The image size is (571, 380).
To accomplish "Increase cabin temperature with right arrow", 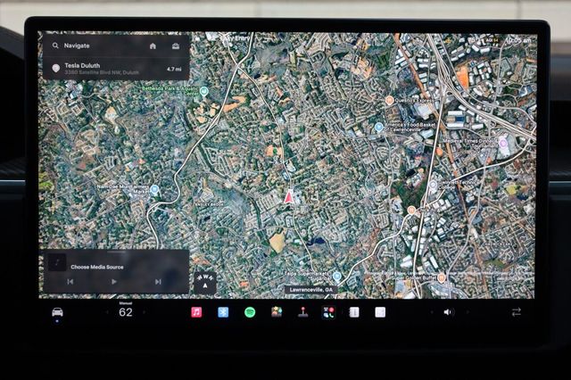I will coord(145,312).
